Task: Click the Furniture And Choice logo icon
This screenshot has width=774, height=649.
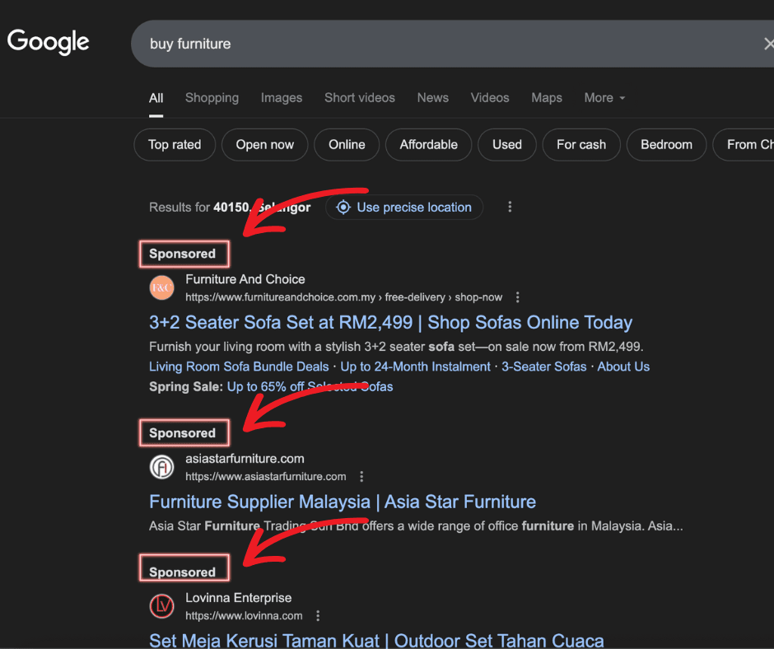Action: click(x=162, y=287)
